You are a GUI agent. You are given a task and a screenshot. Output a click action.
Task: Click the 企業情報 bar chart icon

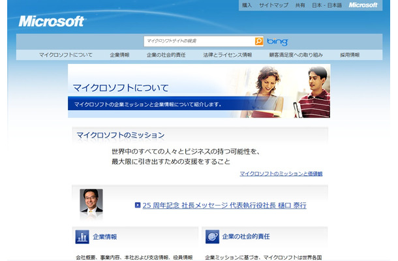[82, 237]
